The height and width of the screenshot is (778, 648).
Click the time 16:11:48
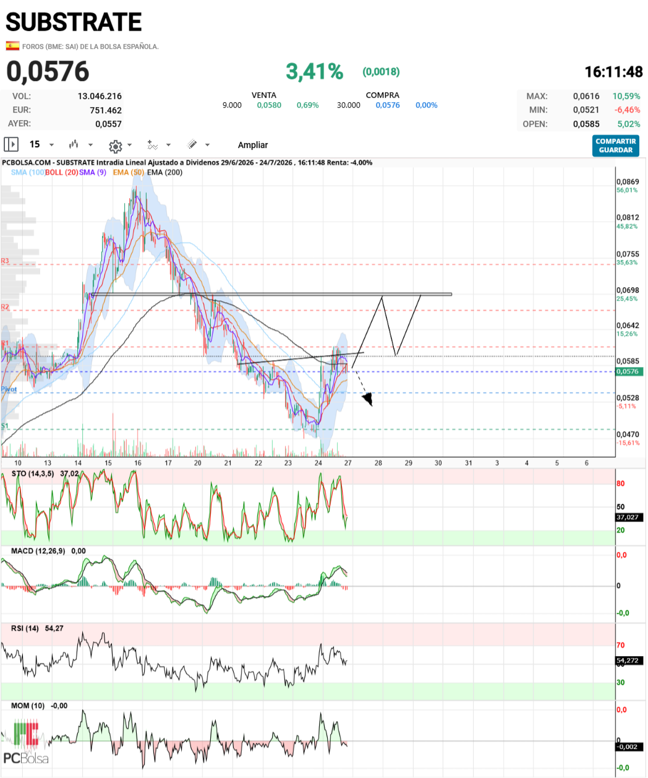613,72
